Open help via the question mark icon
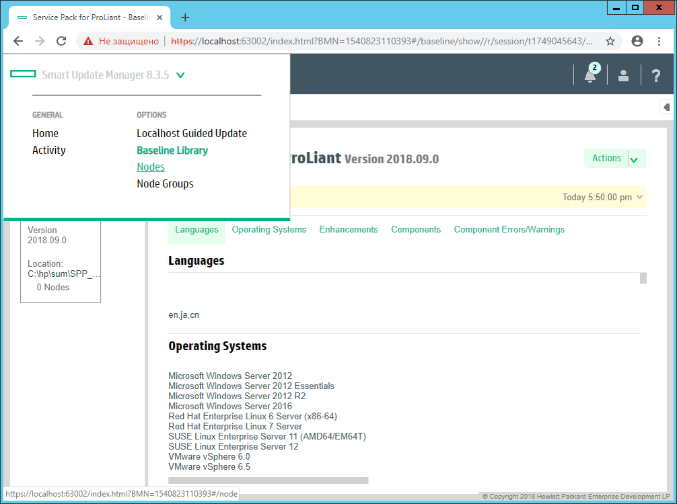The image size is (677, 504). [x=655, y=75]
